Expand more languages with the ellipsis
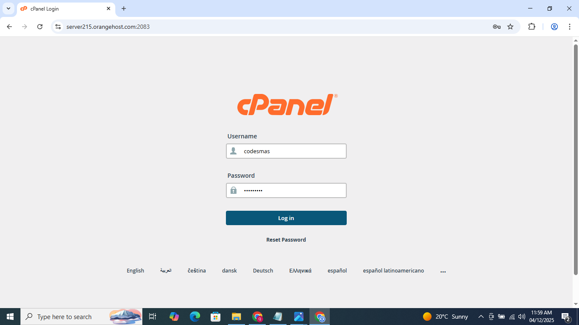The width and height of the screenshot is (579, 325). pyautogui.click(x=443, y=270)
